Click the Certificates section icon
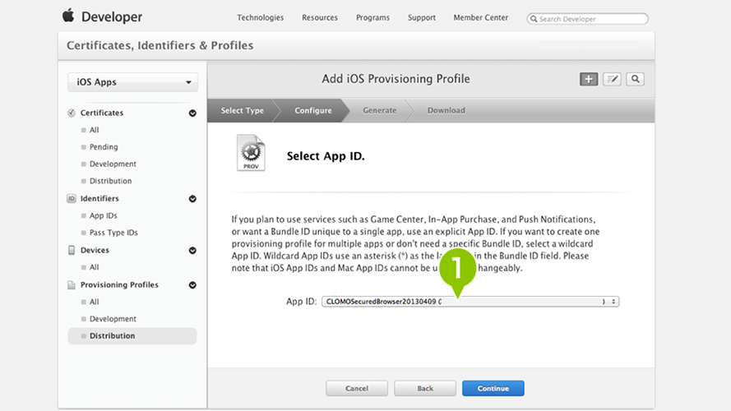This screenshot has height=411, width=731. (72, 113)
